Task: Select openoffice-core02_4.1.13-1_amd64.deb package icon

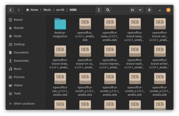Action: click(110, 79)
